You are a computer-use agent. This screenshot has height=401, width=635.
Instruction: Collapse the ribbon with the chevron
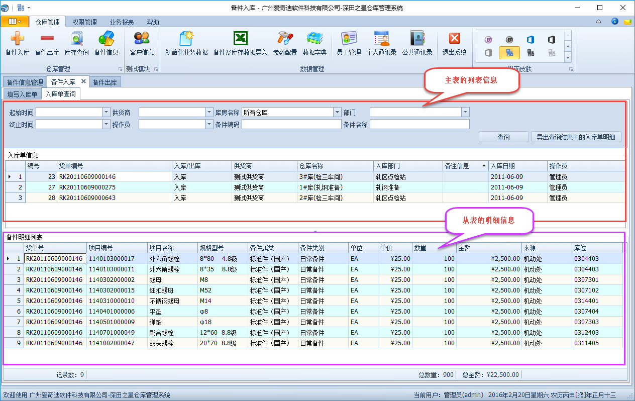point(598,22)
